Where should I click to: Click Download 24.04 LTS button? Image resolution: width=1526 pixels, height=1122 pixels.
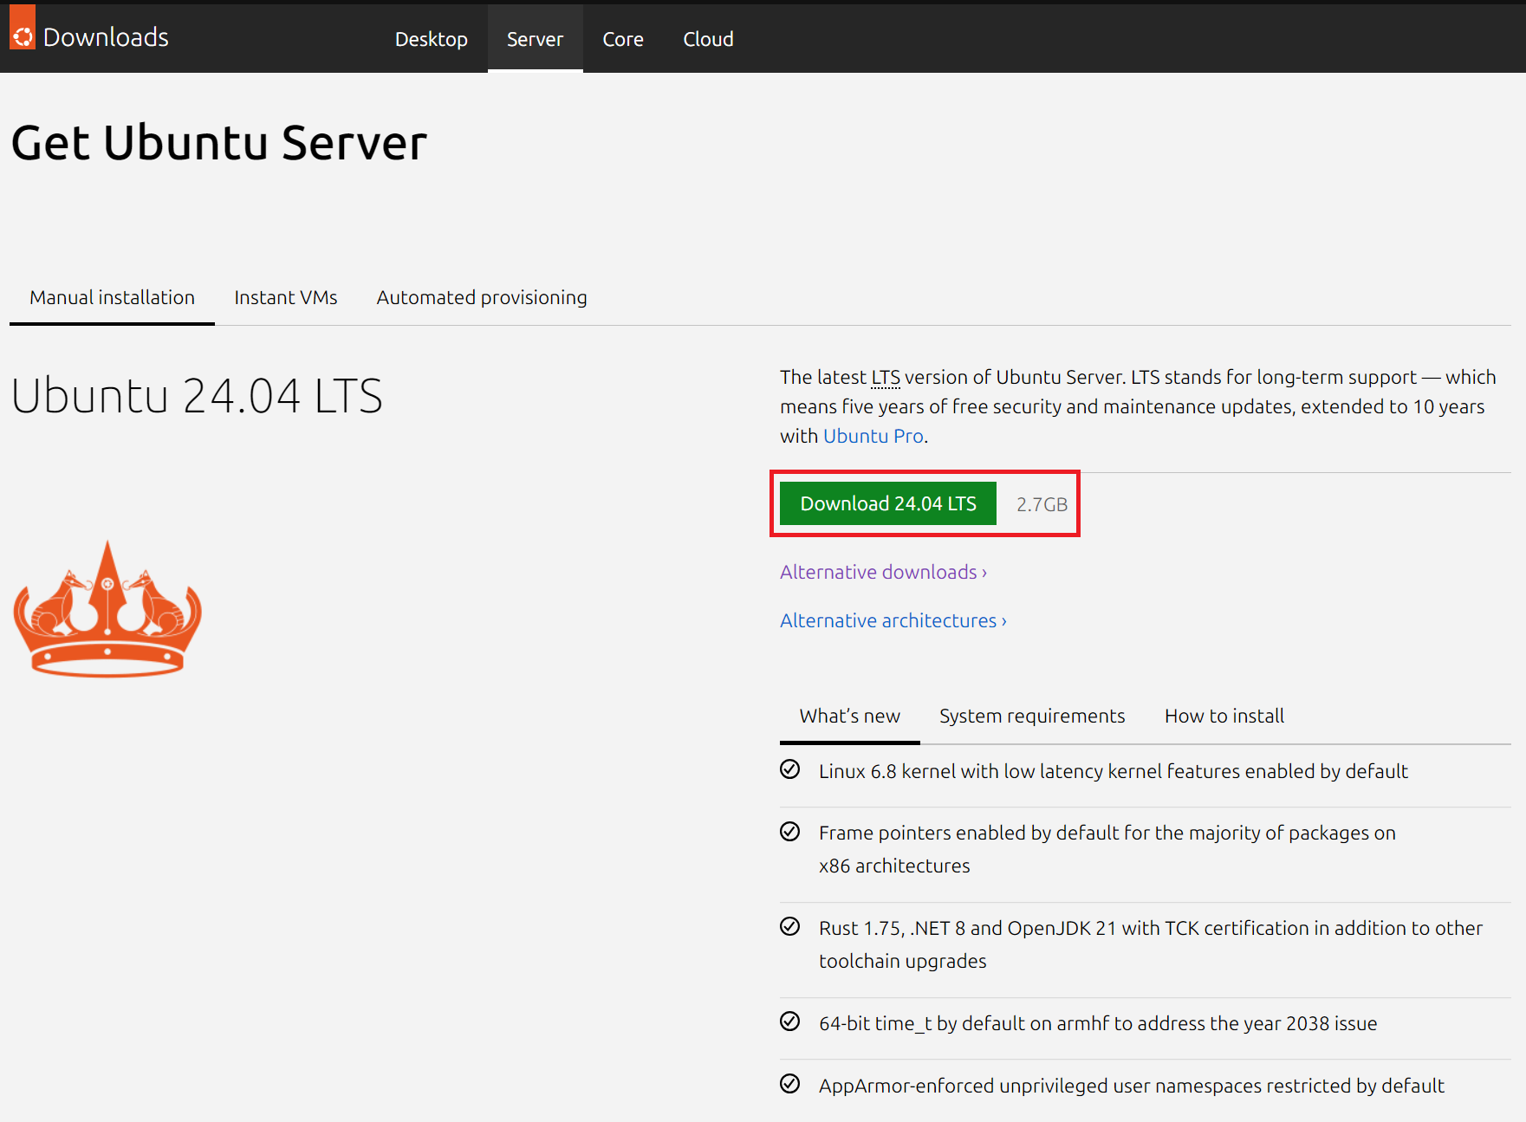[x=888, y=503]
